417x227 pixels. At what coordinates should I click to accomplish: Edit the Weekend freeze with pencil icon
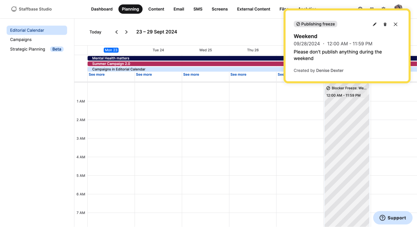point(375,24)
